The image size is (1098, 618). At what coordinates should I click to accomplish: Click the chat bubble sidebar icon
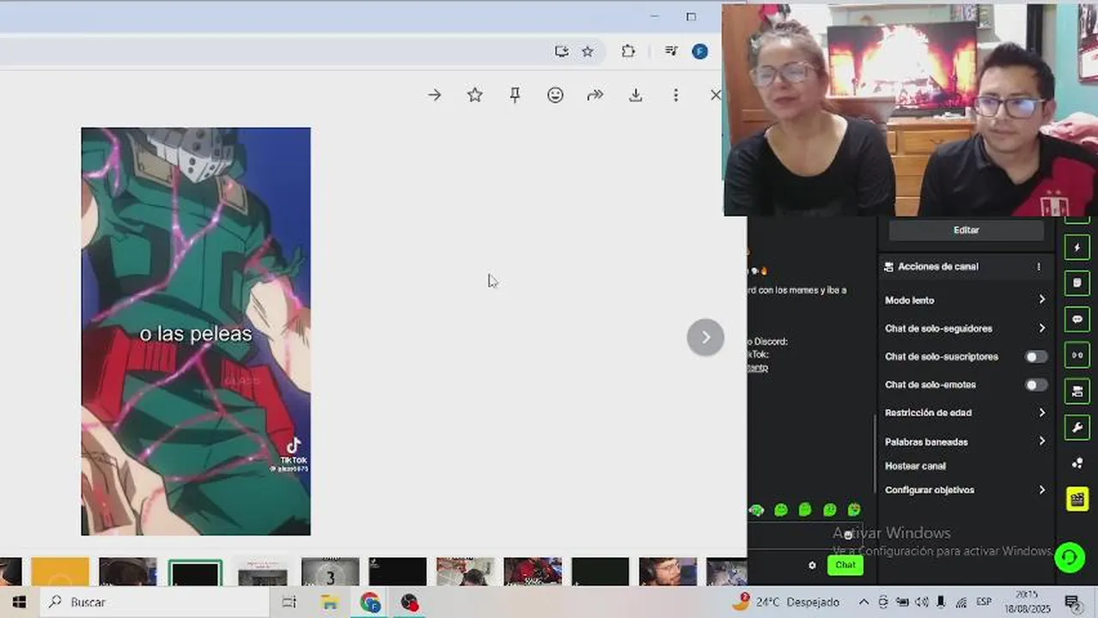[1077, 319]
